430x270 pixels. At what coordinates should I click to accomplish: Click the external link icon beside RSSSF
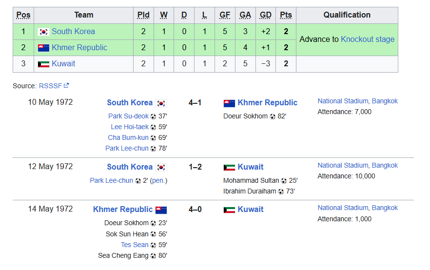pos(66,86)
